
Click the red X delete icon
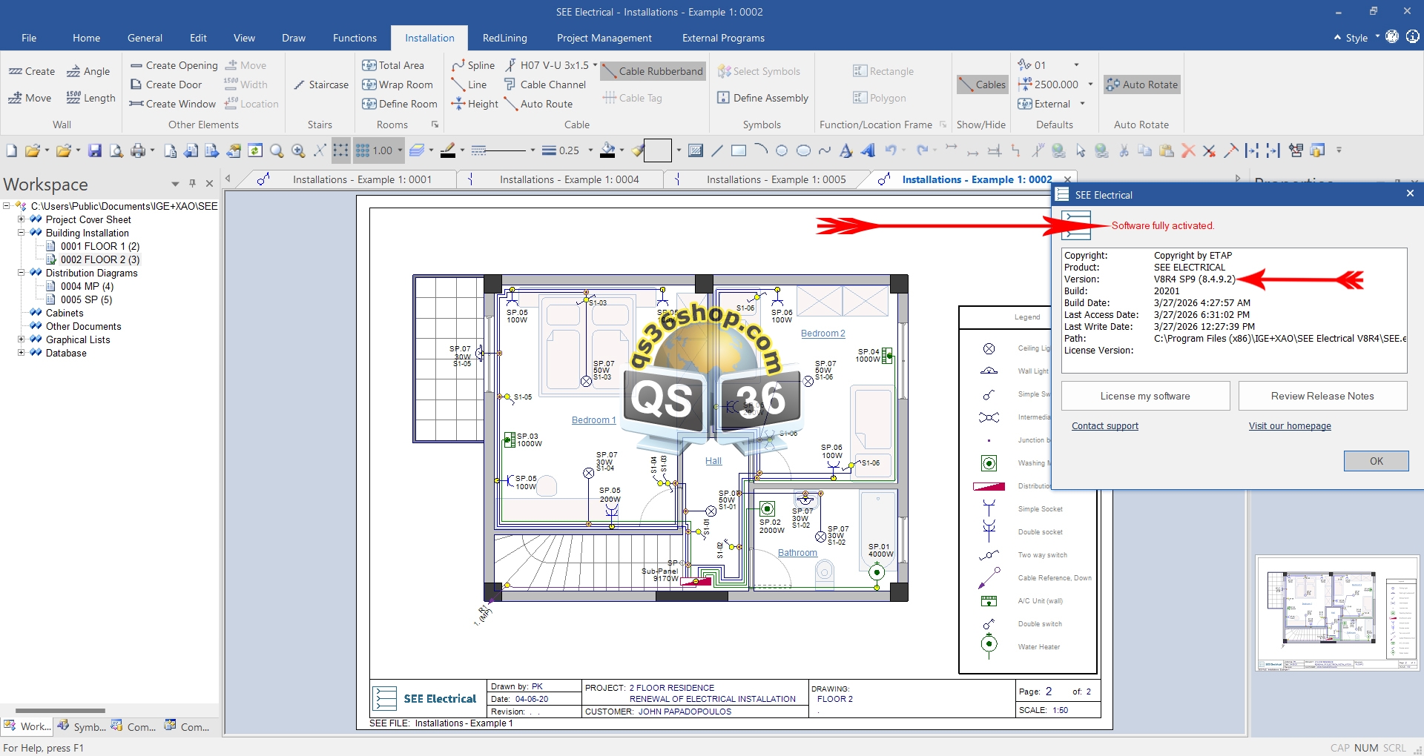pos(1188,151)
